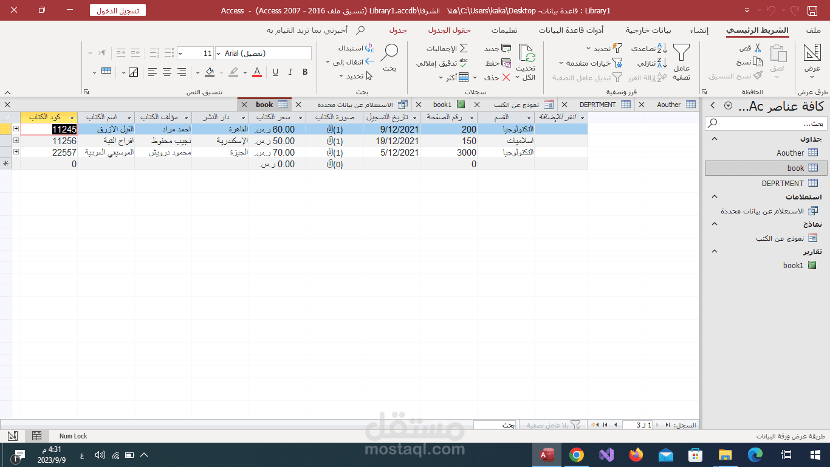Select the cell containing نجيب محفوظ
This screenshot has width=830, height=467.
pos(163,140)
